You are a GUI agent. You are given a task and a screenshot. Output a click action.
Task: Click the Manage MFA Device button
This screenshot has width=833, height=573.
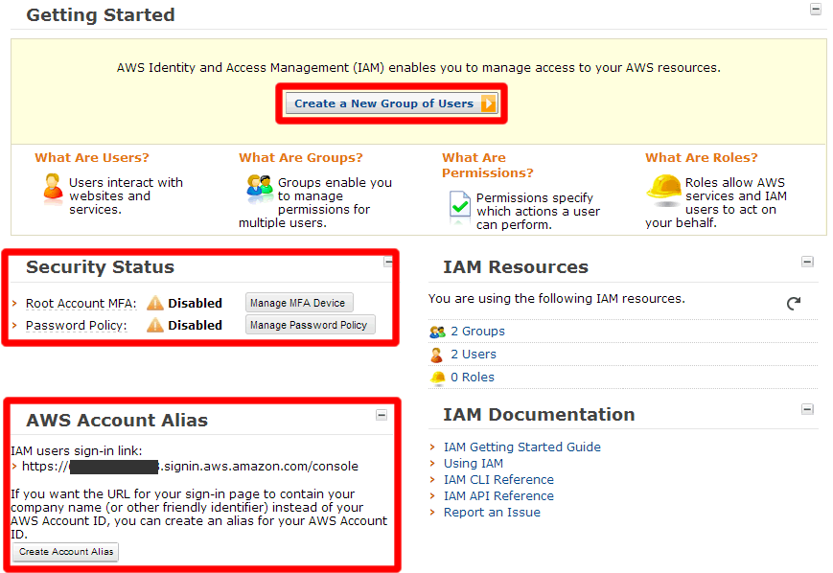pyautogui.click(x=299, y=303)
